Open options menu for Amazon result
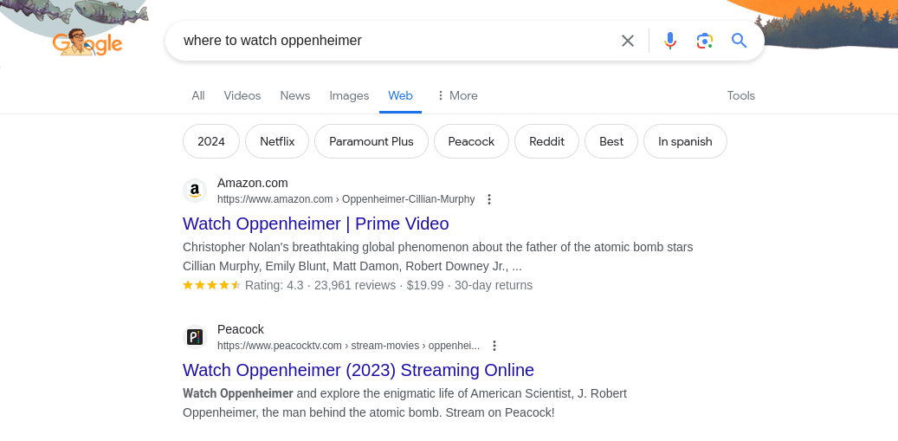Image resolution: width=898 pixels, height=441 pixels. [489, 199]
